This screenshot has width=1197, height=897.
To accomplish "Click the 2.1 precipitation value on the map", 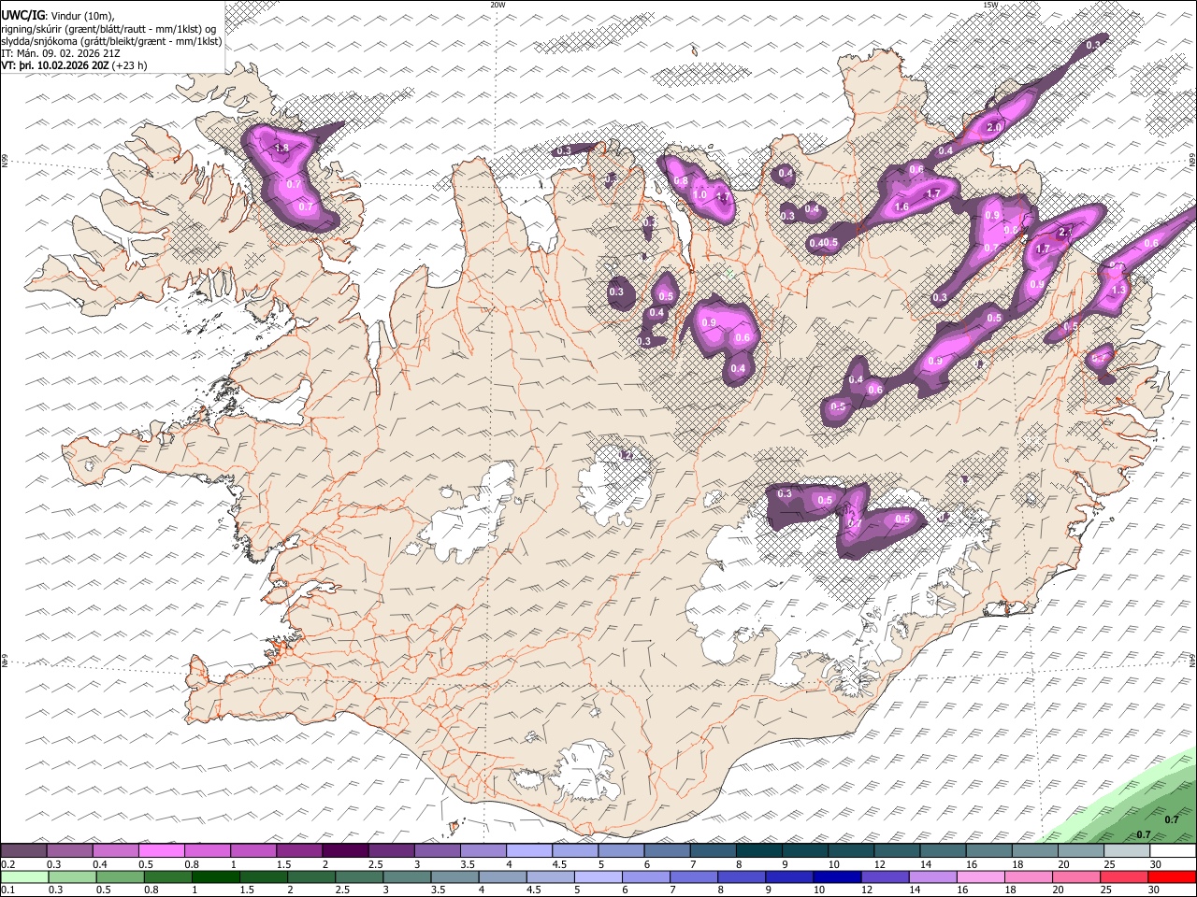I will (x=1064, y=232).
